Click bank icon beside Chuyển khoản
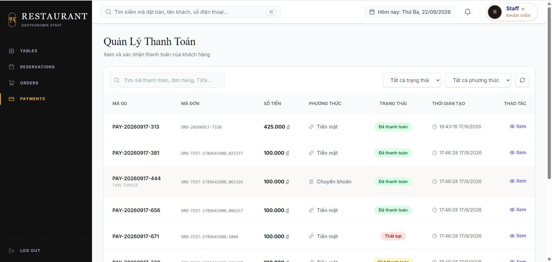Screen dimensions: 552x262 [311, 182]
